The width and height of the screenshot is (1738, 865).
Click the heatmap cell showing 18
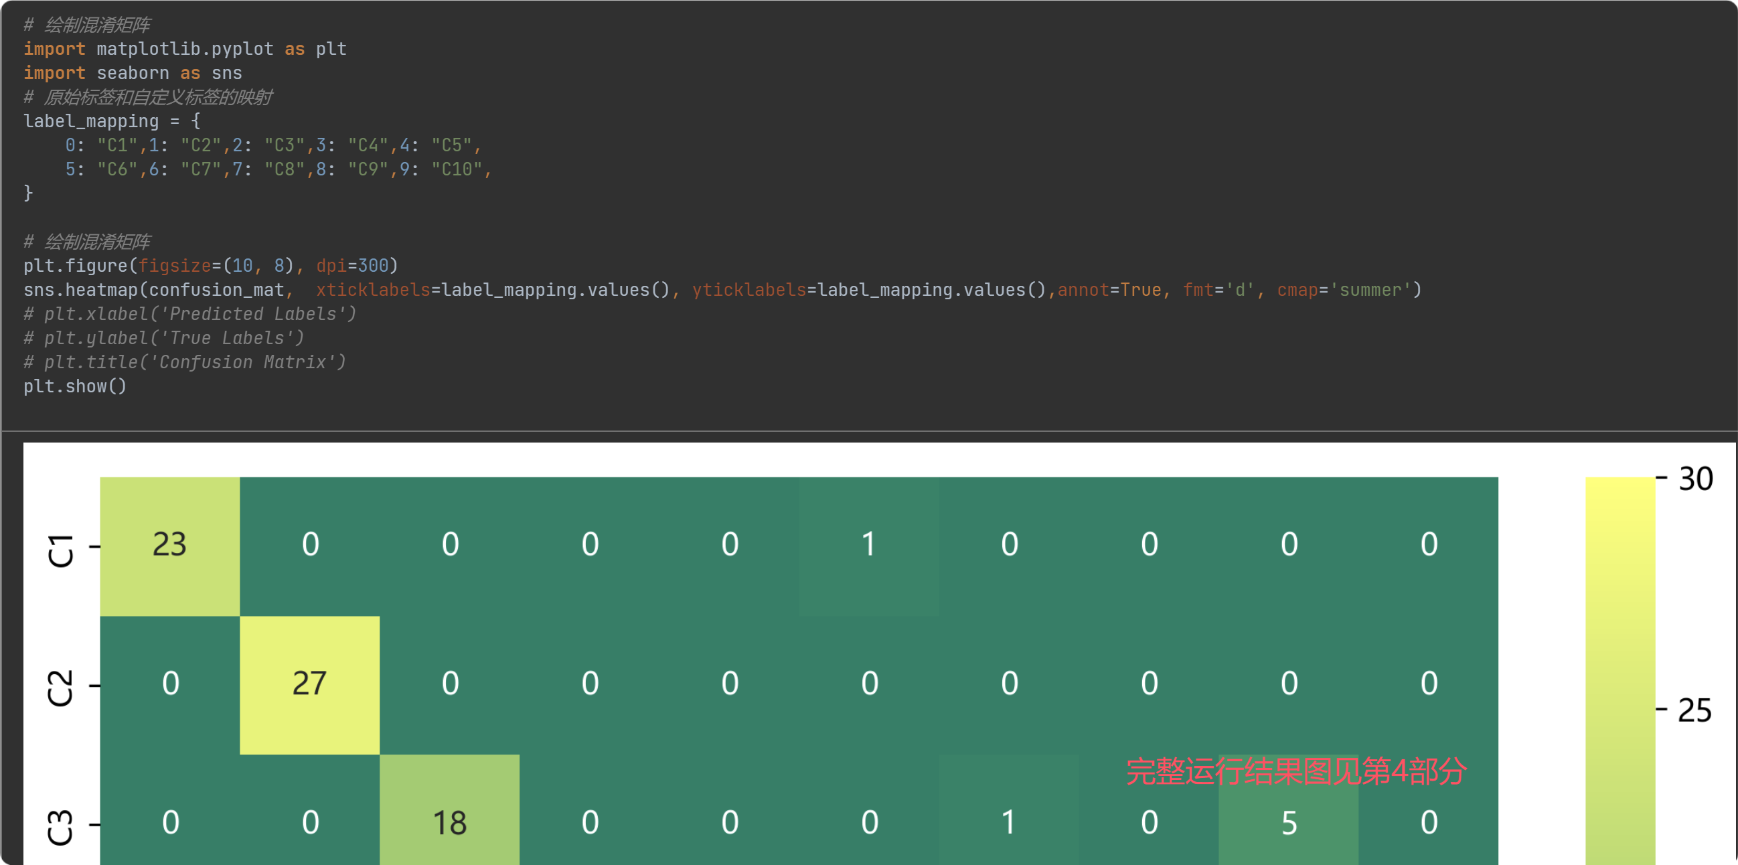(449, 823)
